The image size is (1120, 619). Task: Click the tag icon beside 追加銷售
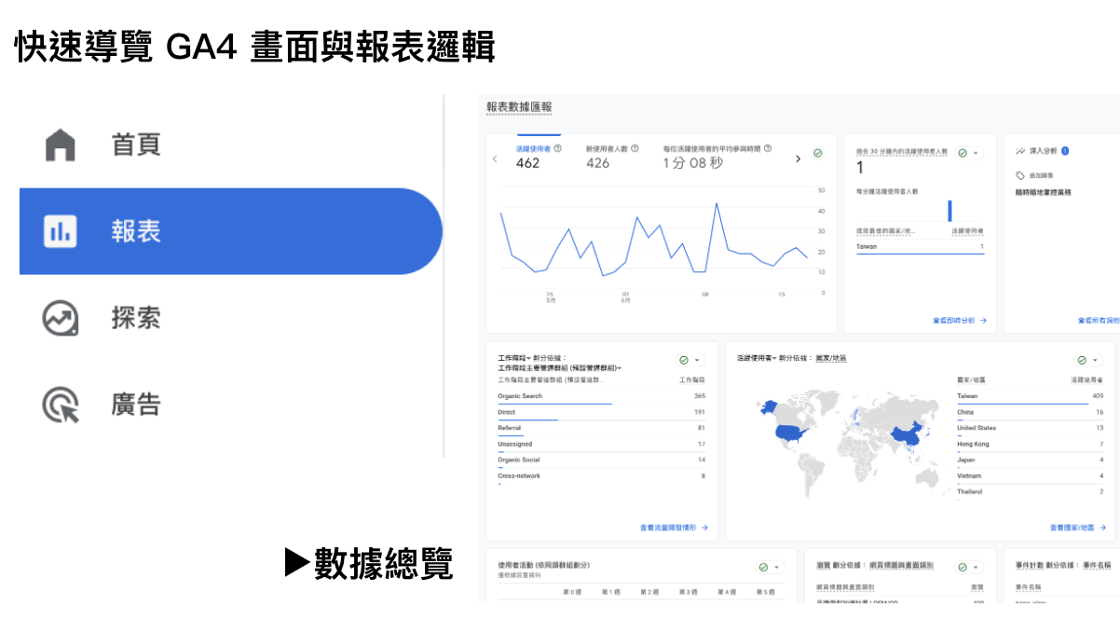[x=1020, y=174]
